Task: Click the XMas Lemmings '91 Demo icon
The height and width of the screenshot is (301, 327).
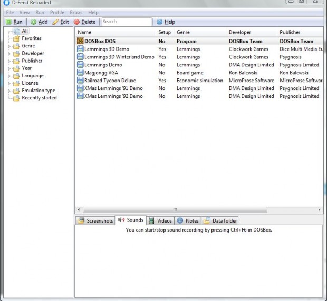Action: [80, 88]
